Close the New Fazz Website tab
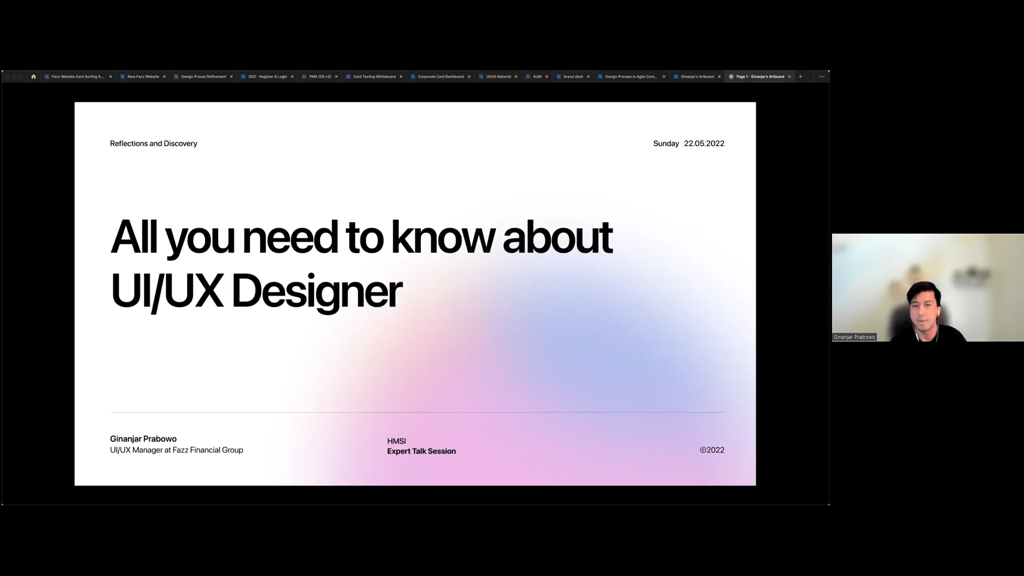 point(164,77)
